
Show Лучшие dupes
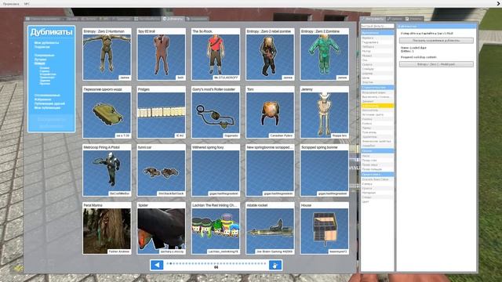coord(40,60)
